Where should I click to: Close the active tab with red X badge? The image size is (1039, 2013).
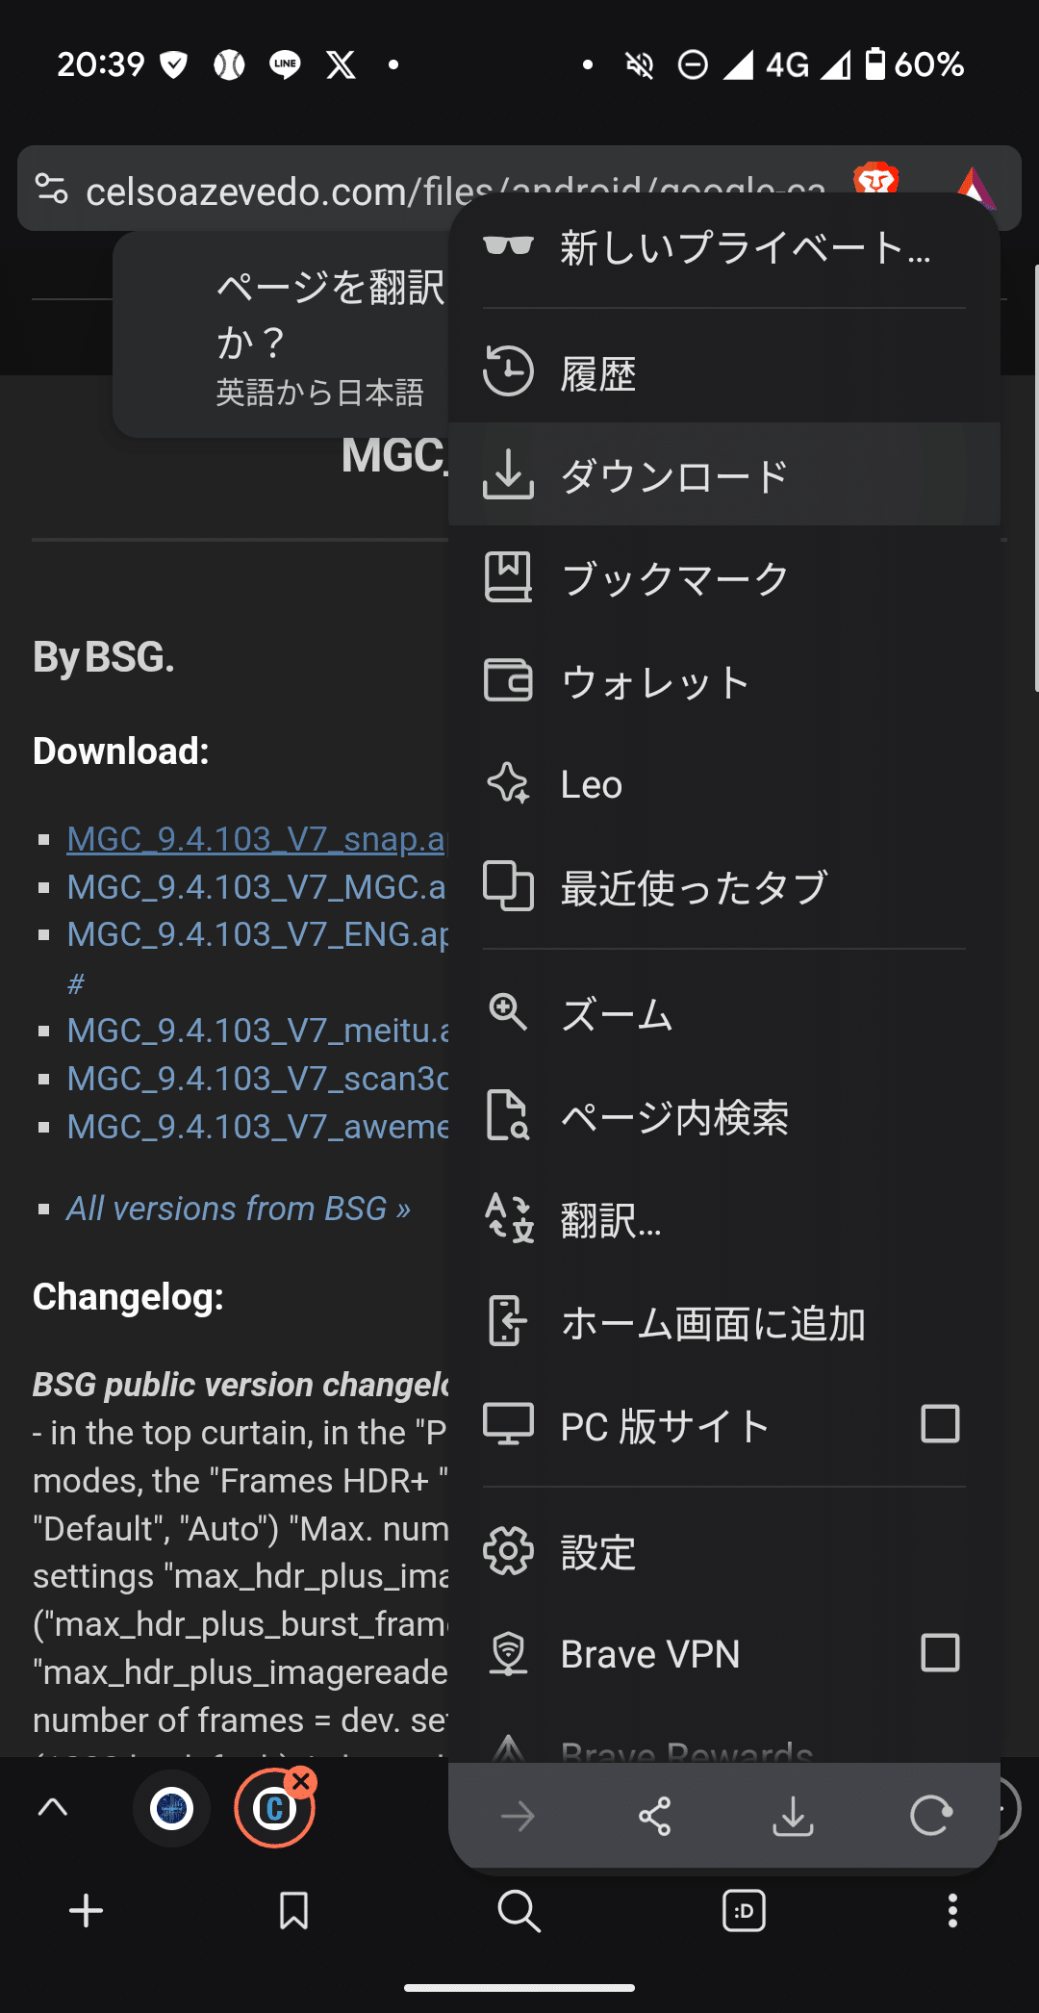301,1782
